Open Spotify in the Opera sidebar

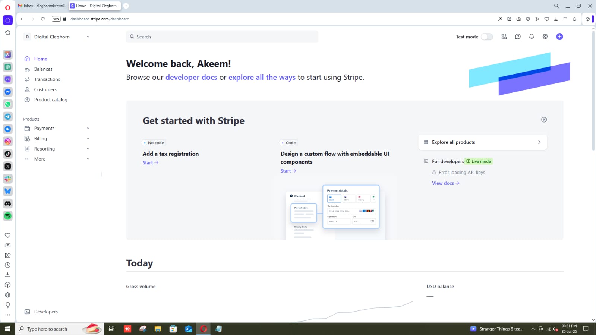tap(7, 216)
